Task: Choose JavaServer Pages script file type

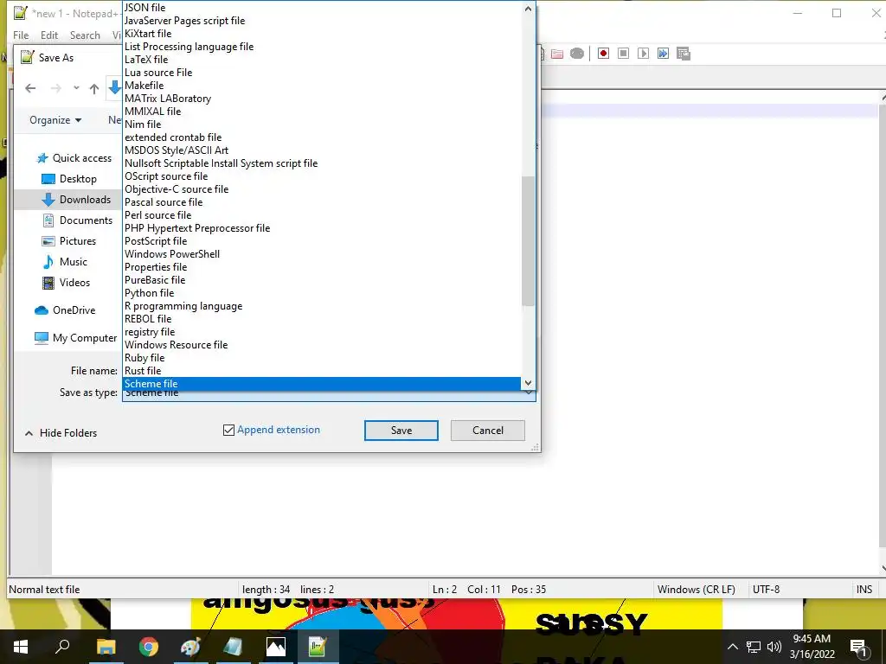Action: (x=322, y=21)
